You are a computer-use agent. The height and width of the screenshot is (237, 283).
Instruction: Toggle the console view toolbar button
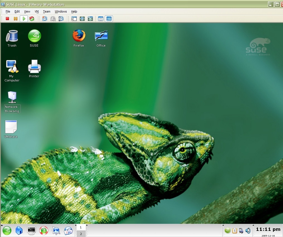[x=109, y=19]
